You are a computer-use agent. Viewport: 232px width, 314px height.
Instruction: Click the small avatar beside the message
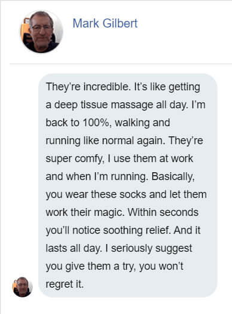pyautogui.click(x=22, y=286)
